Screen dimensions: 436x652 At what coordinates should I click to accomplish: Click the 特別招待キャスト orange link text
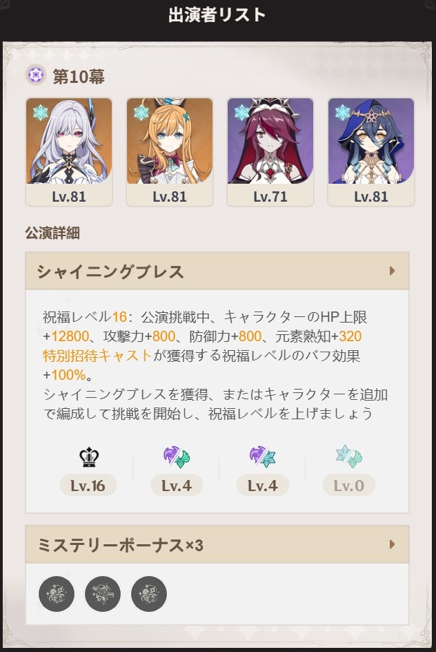tap(97, 356)
